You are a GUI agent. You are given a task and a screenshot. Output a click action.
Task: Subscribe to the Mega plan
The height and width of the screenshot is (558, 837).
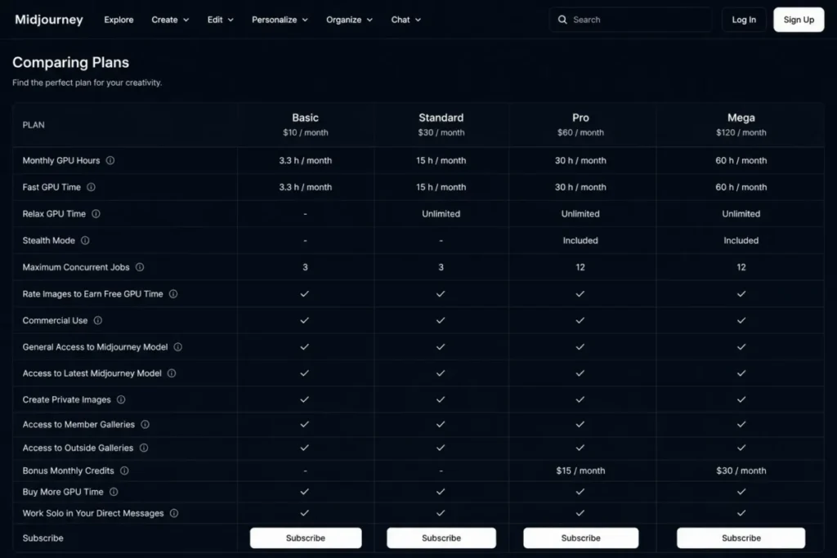pyautogui.click(x=741, y=538)
